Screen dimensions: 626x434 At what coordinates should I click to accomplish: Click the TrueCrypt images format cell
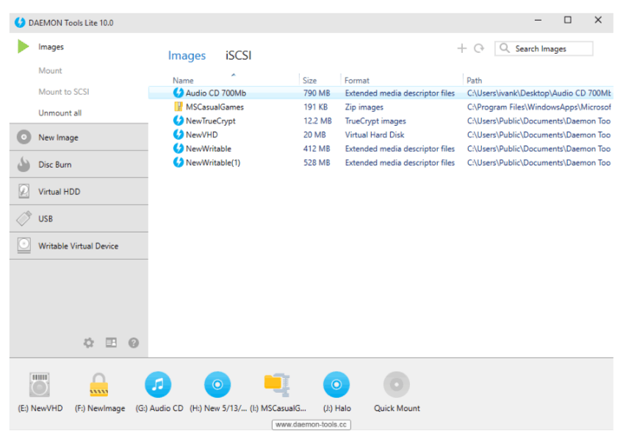pyautogui.click(x=375, y=121)
